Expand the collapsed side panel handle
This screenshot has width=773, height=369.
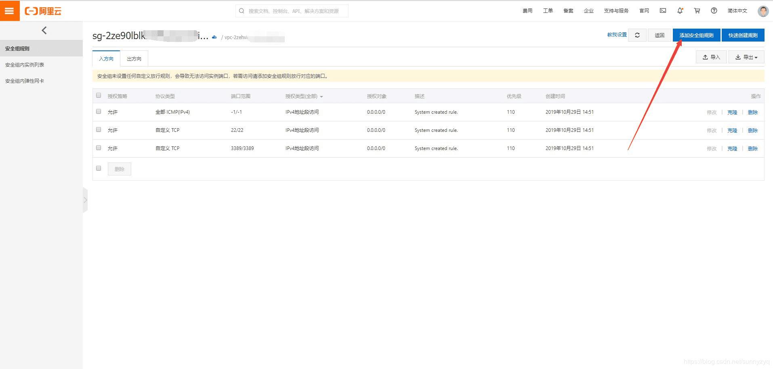tap(85, 200)
